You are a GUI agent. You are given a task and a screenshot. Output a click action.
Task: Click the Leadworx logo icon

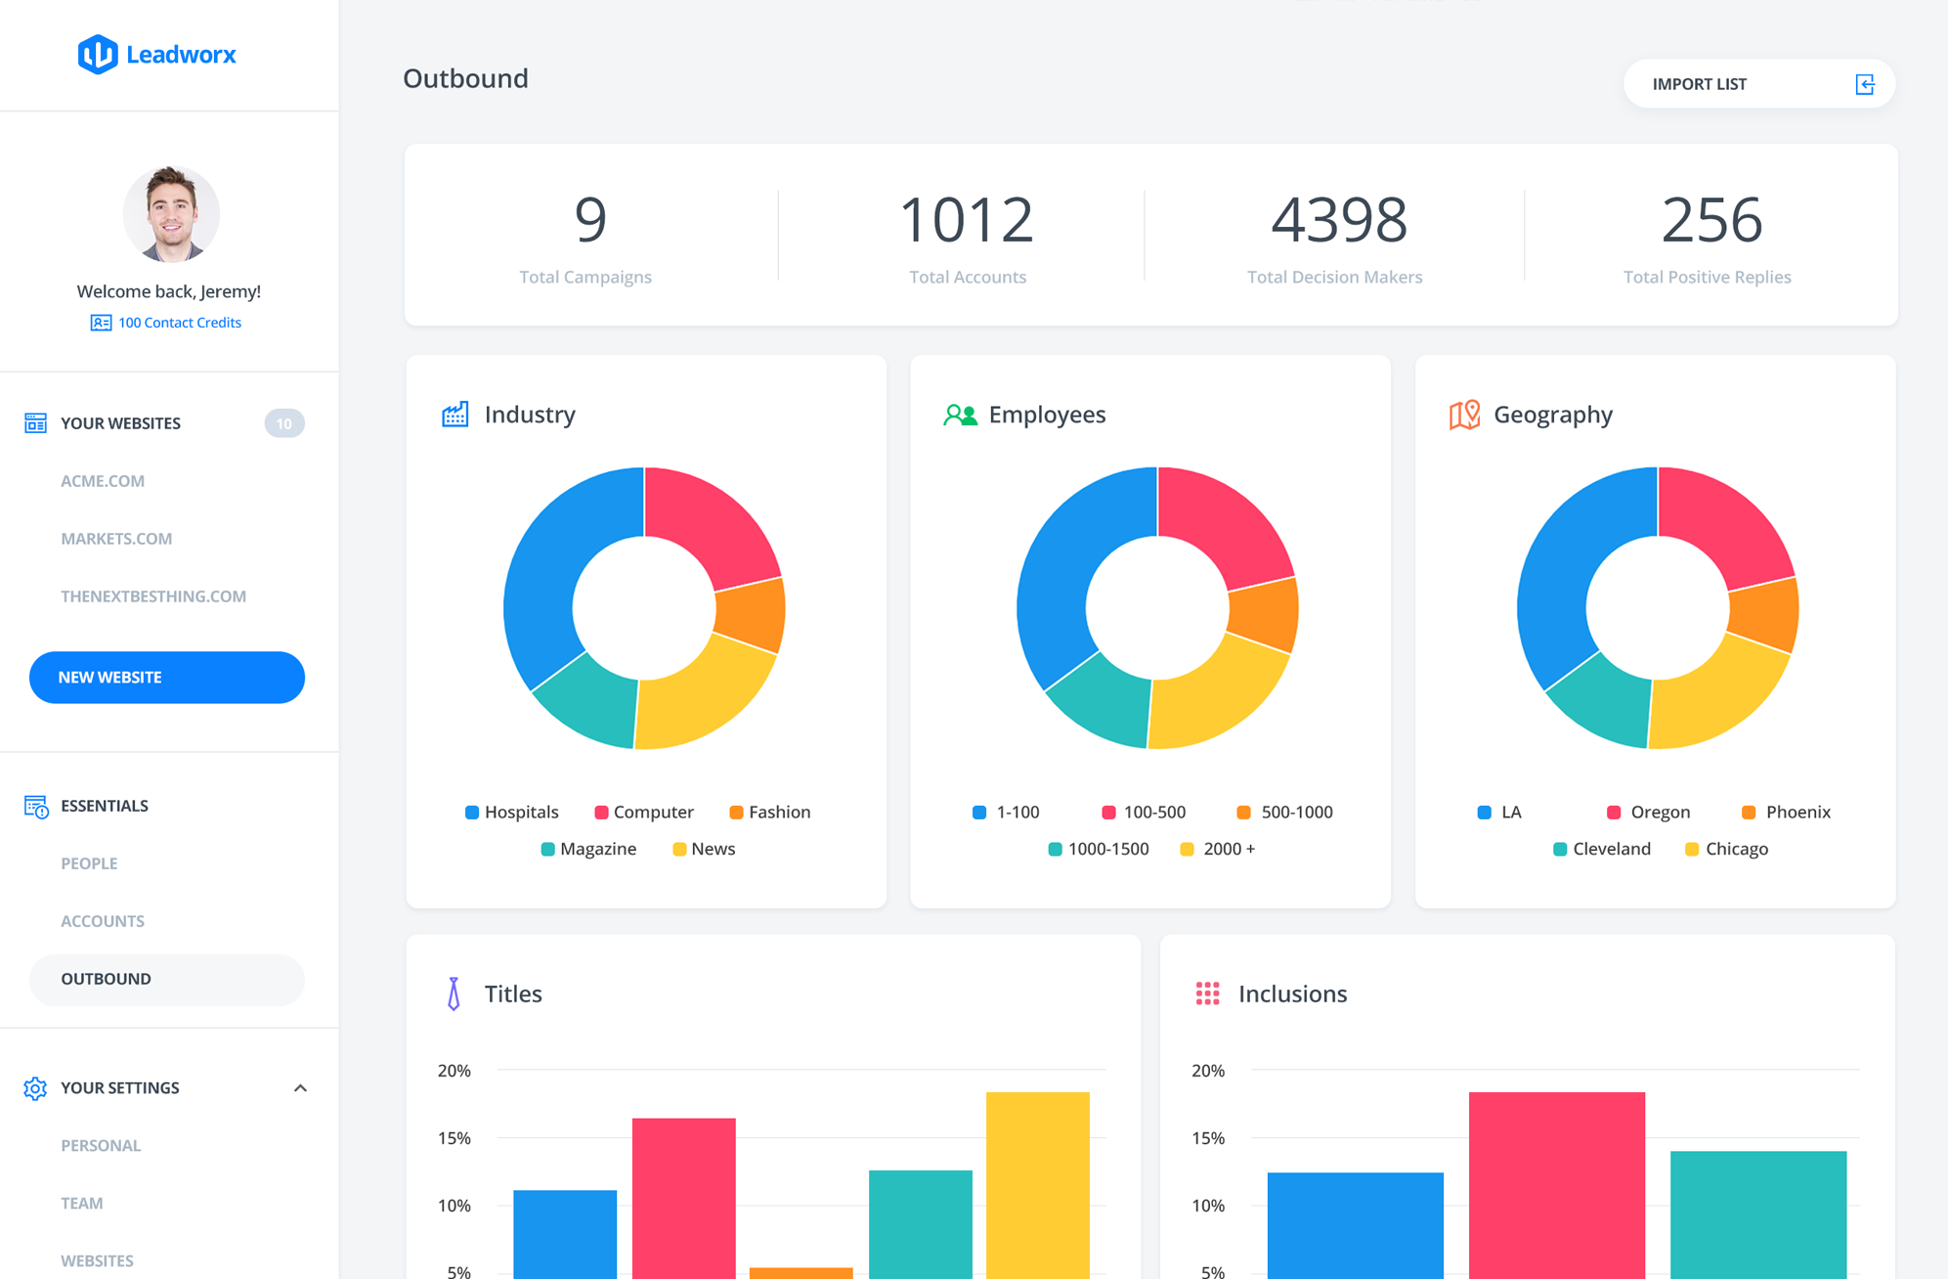[x=98, y=55]
